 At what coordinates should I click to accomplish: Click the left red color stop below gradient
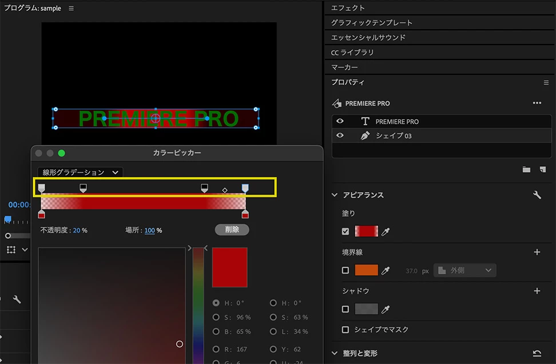coord(42,214)
